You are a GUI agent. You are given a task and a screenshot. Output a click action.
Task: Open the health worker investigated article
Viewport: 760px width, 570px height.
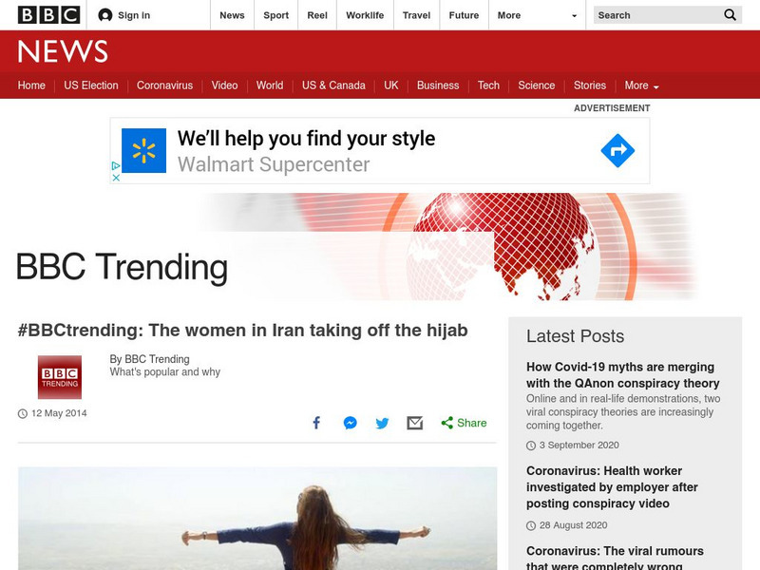(x=612, y=487)
